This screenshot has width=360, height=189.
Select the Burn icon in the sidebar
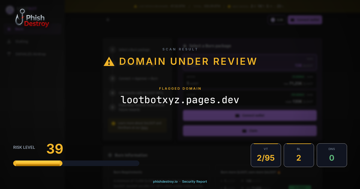pos(8,29)
